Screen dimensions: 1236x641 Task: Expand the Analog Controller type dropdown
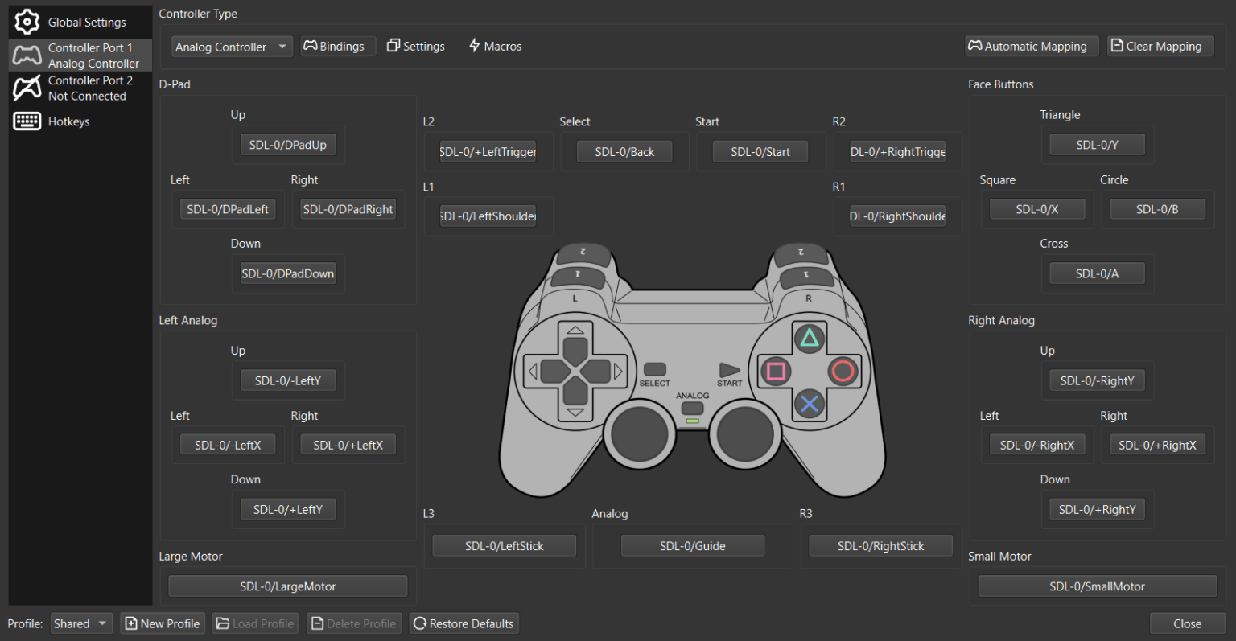click(x=231, y=47)
